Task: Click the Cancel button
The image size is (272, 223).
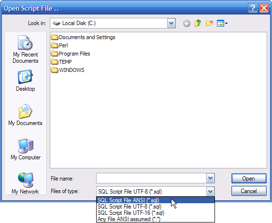Action: pos(249,191)
